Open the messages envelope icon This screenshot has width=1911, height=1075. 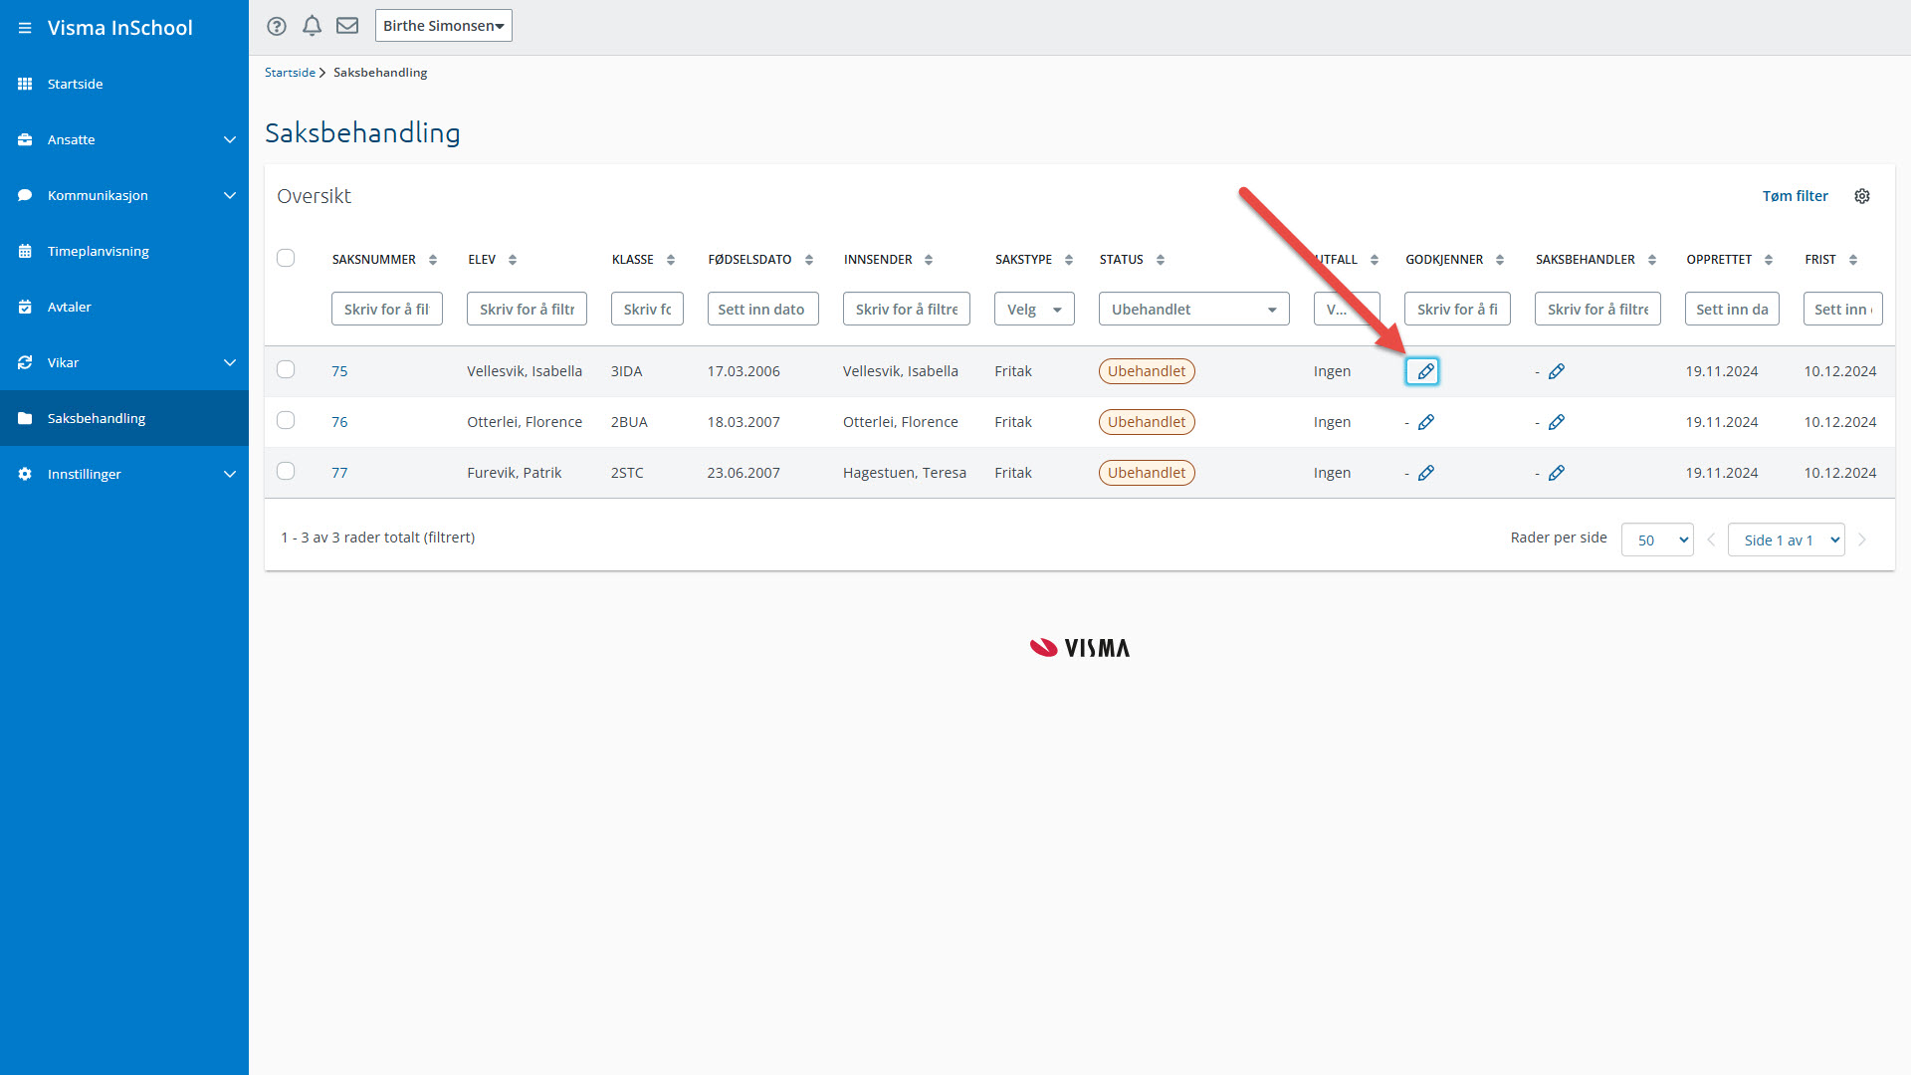click(347, 26)
